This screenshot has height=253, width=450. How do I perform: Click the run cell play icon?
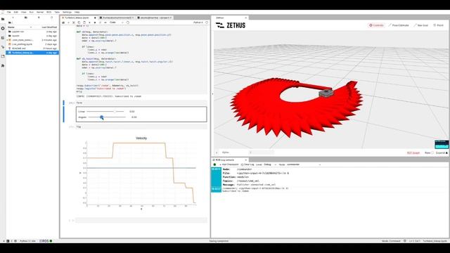pos(89,22)
